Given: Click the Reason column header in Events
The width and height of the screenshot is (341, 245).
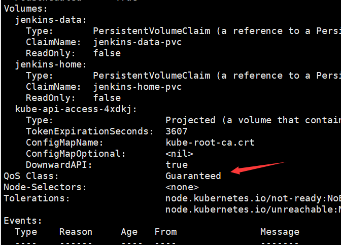Looking at the screenshot, I should (x=76, y=232).
